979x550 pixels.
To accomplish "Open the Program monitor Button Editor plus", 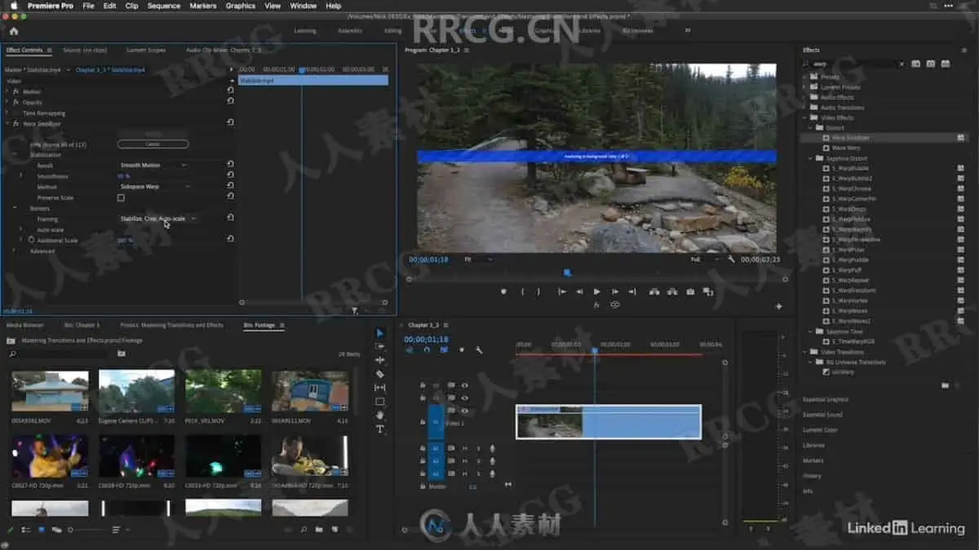I will 778,306.
